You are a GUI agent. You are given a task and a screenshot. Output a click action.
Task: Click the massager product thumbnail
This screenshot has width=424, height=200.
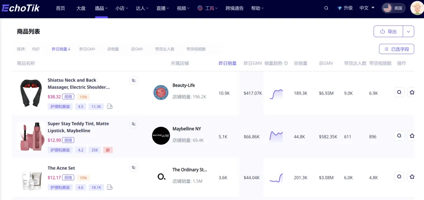pyautogui.click(x=31, y=93)
